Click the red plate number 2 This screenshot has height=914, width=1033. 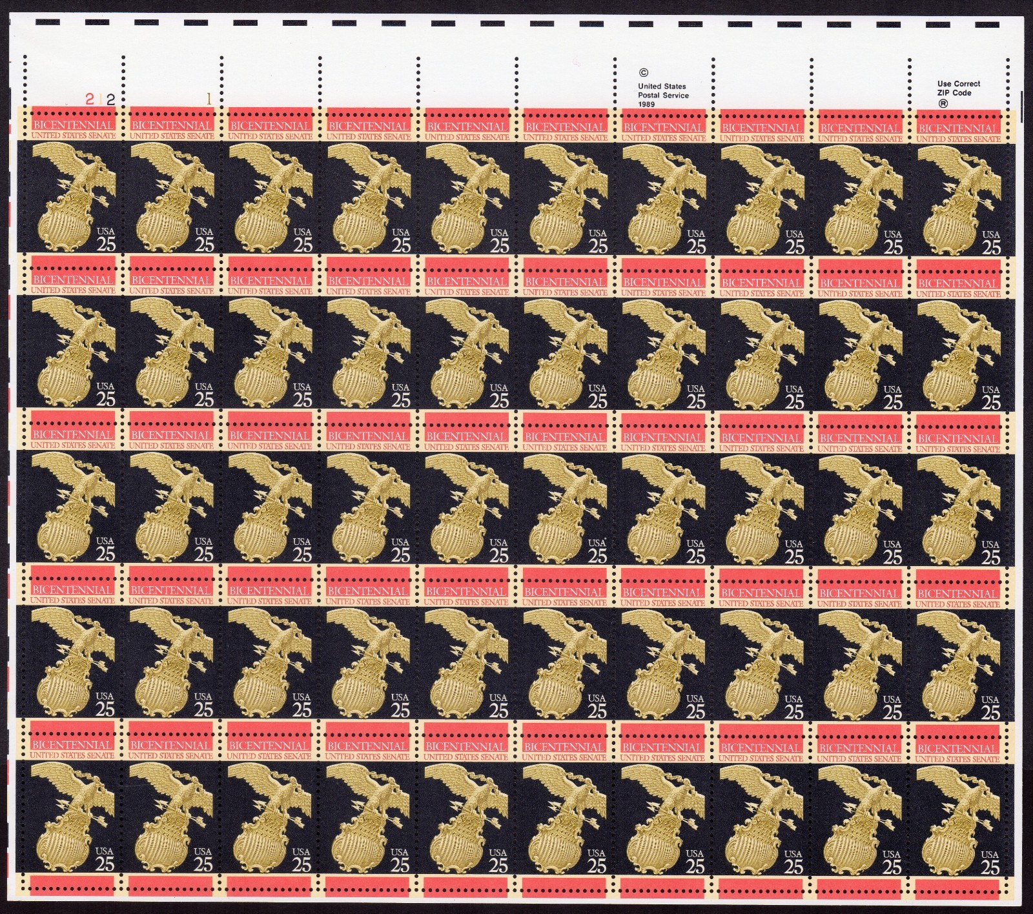(x=90, y=99)
